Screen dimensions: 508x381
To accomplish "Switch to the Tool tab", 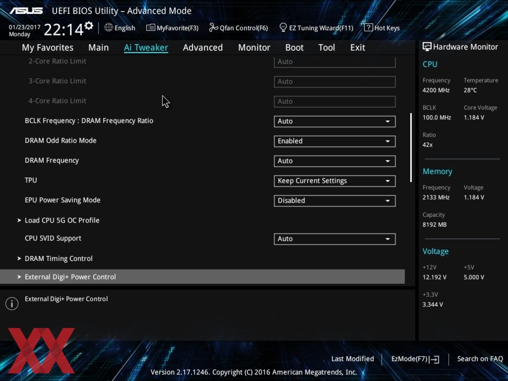I will click(x=326, y=47).
